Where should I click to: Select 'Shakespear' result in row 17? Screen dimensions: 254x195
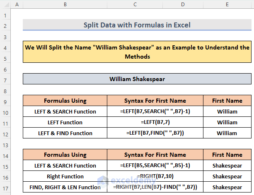tap(227, 187)
